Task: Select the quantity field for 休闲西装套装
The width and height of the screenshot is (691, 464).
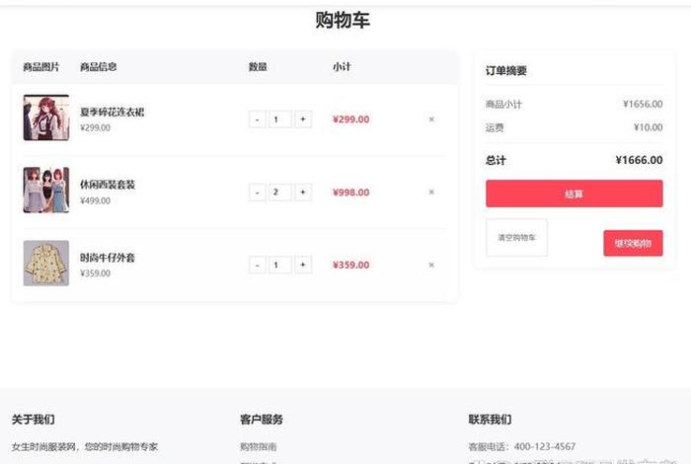Action: pos(279,193)
